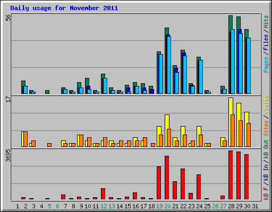Select day label '1' on the x-axis

[x=18, y=206]
